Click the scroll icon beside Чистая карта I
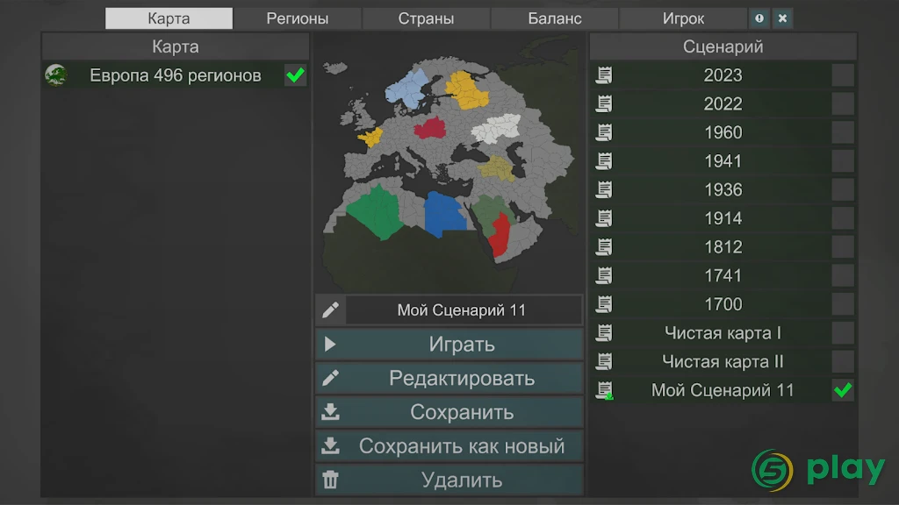The height and width of the screenshot is (505, 899). click(x=604, y=332)
